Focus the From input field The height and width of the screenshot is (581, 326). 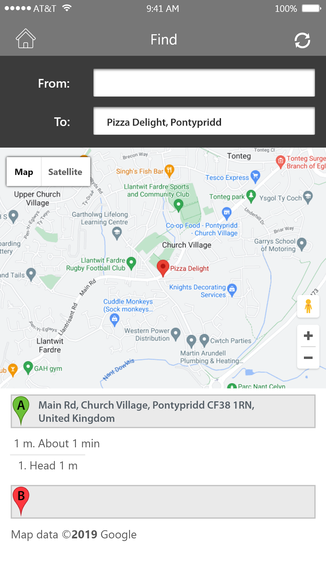(204, 83)
